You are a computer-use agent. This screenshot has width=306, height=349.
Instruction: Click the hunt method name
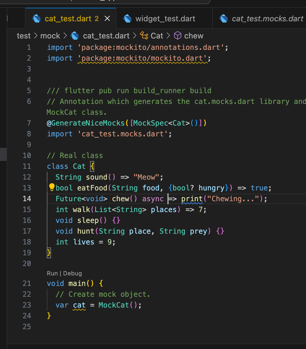click(x=86, y=231)
